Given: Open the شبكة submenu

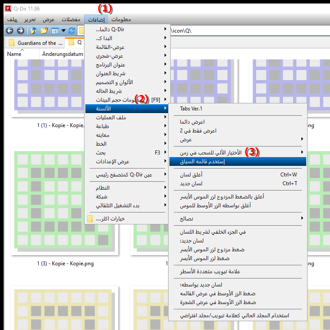Looking at the screenshot, I should pos(126,197).
